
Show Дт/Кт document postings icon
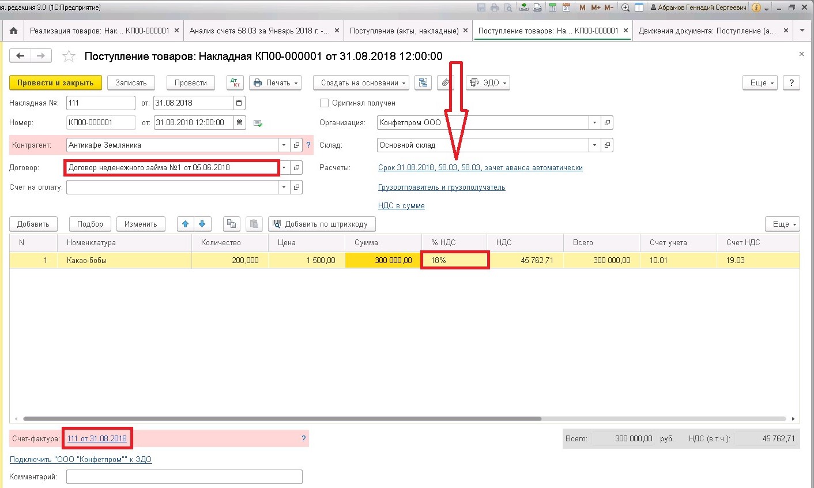pos(235,82)
